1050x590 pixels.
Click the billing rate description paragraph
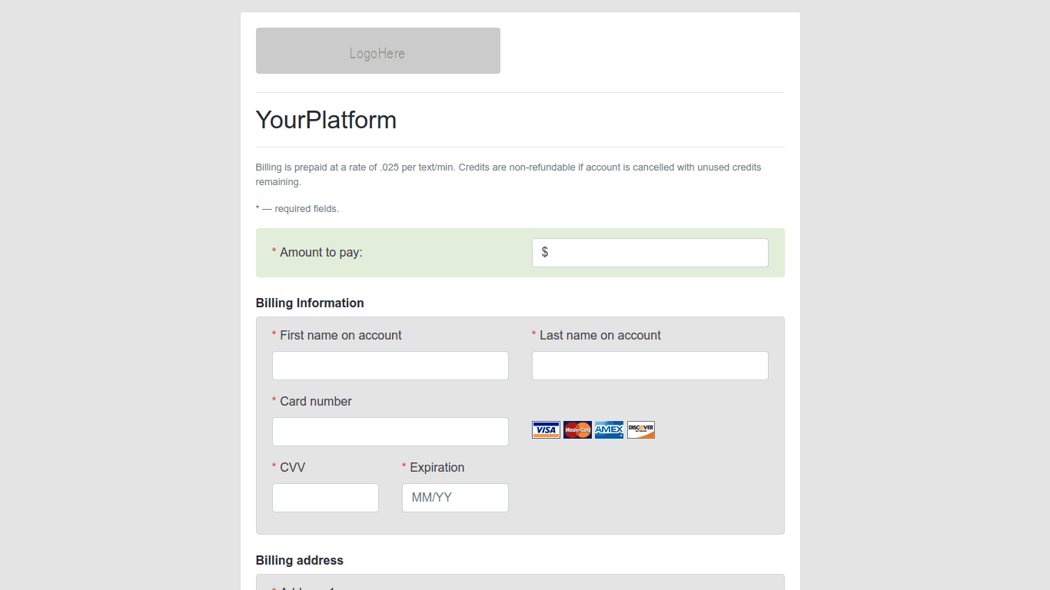[507, 174]
